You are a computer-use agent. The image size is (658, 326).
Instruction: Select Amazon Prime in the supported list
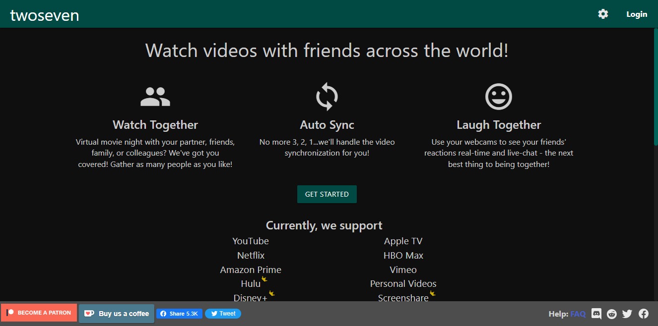click(x=251, y=270)
